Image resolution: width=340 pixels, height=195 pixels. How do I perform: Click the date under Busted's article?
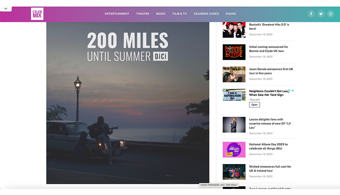coord(261,35)
